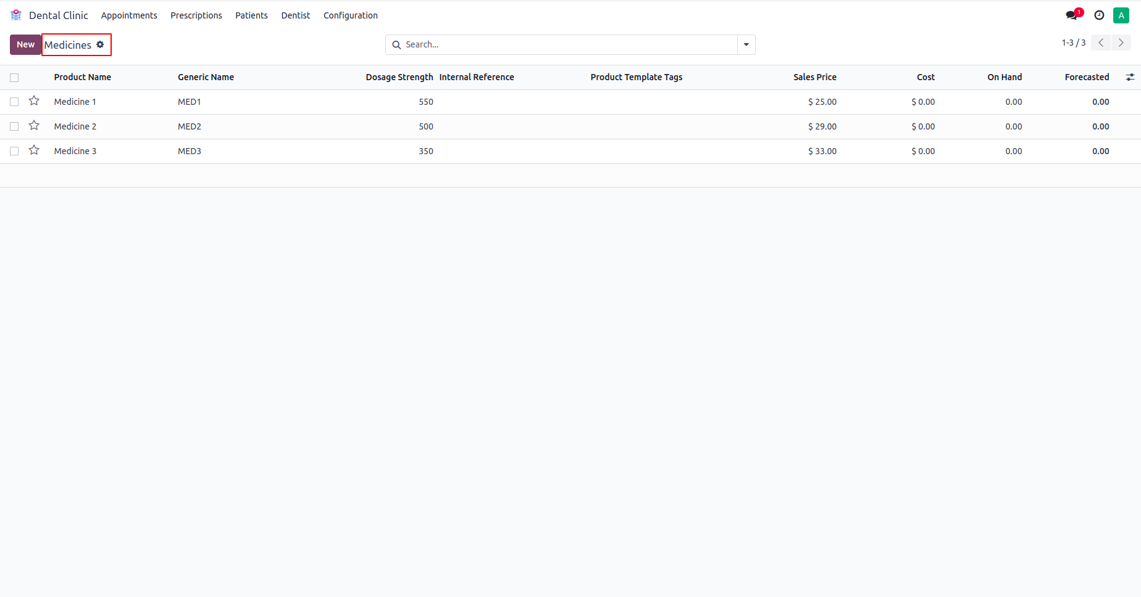Viewport: 1141px width, 597px height.
Task: Click Medicine 1 cost $ 0.00
Action: (x=923, y=102)
